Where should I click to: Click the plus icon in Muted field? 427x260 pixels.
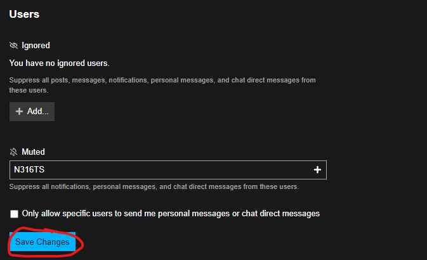tap(317, 170)
